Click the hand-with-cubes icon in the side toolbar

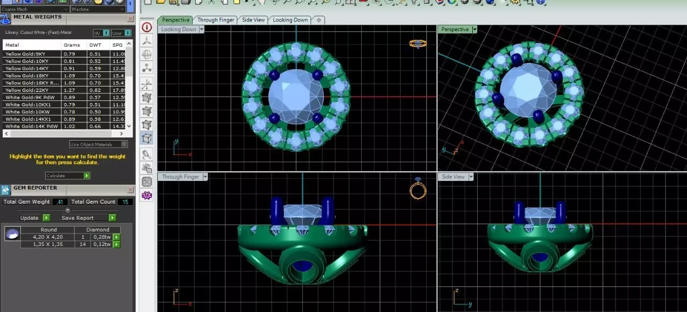(147, 168)
